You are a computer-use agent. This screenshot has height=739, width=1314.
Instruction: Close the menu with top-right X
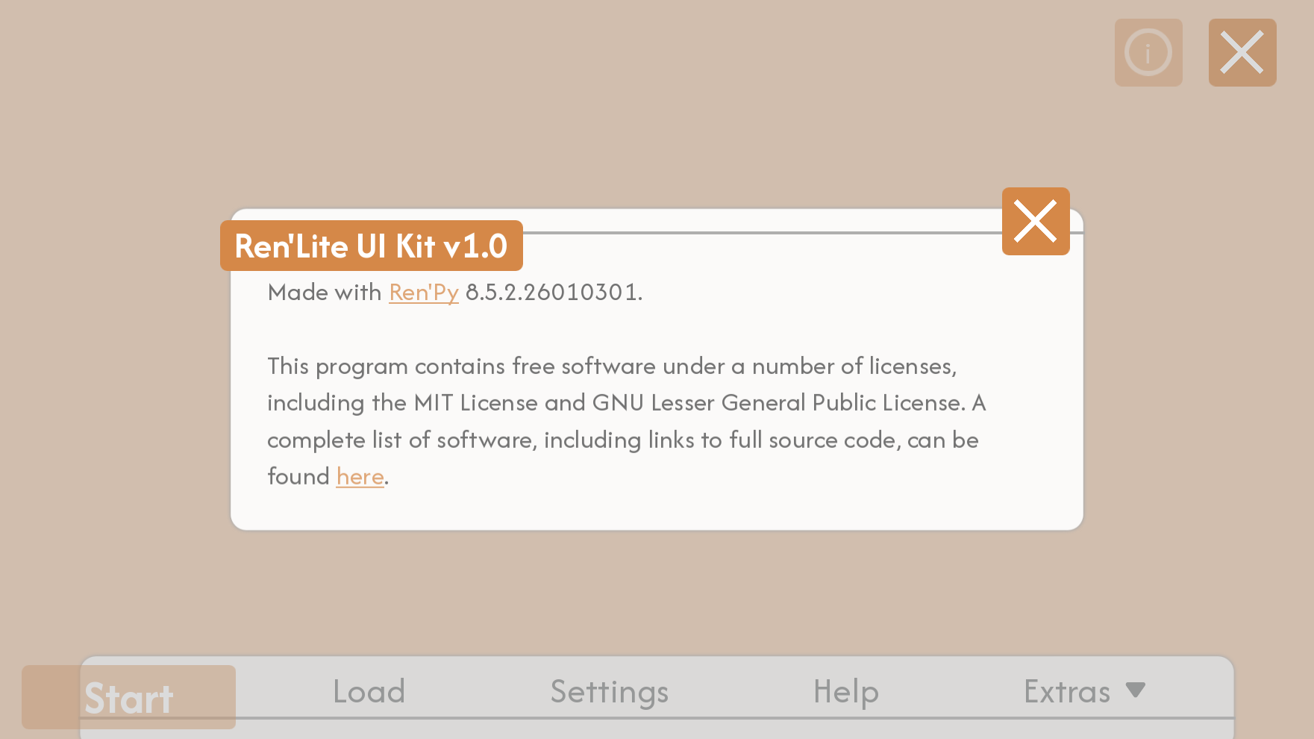[x=1242, y=52]
